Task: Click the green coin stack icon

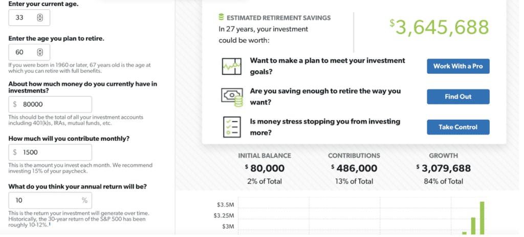Action: pos(221,17)
